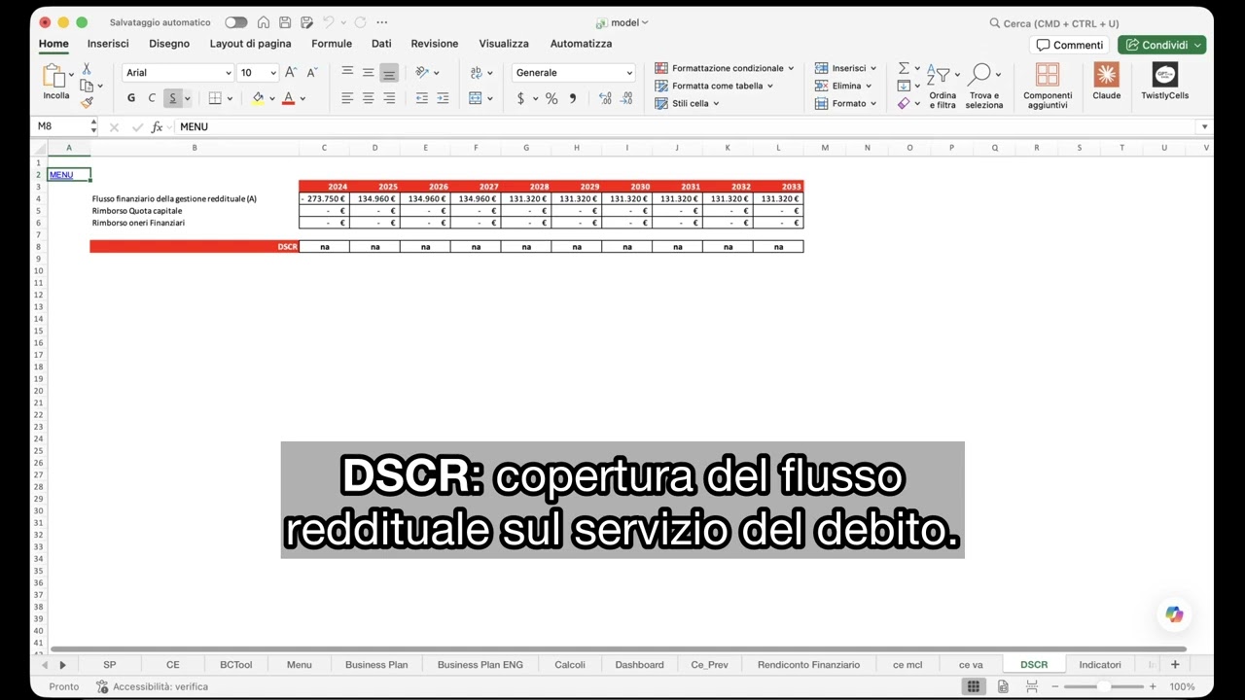Click the AutoSum sigma icon

coord(904,68)
